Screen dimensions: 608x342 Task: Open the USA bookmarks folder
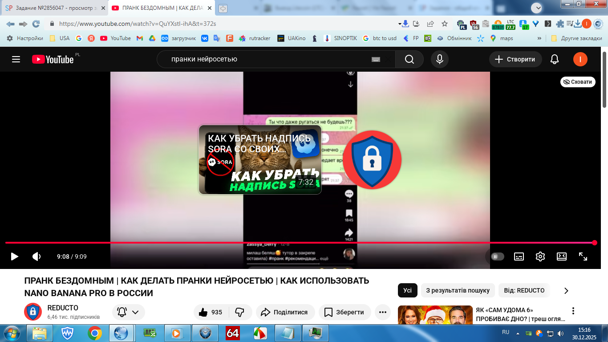coord(60,38)
